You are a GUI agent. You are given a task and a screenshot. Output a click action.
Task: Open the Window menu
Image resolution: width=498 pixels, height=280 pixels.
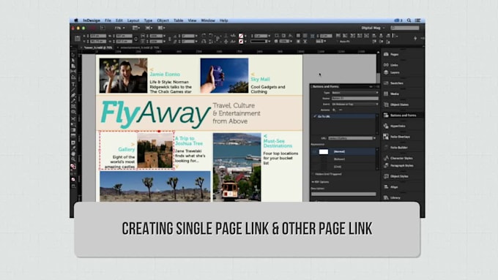pos(208,20)
